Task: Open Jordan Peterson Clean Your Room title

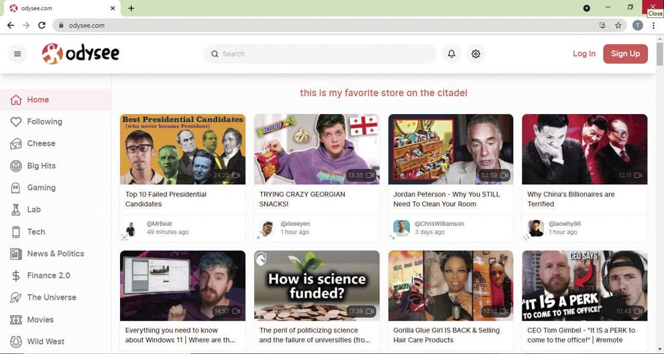Action: coord(446,199)
